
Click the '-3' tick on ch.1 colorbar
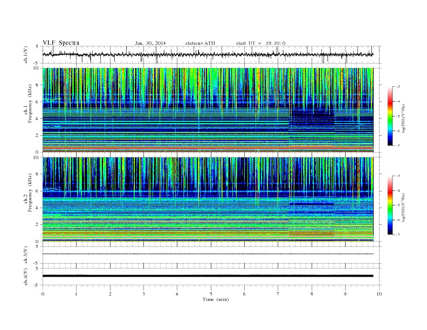pyautogui.click(x=398, y=87)
